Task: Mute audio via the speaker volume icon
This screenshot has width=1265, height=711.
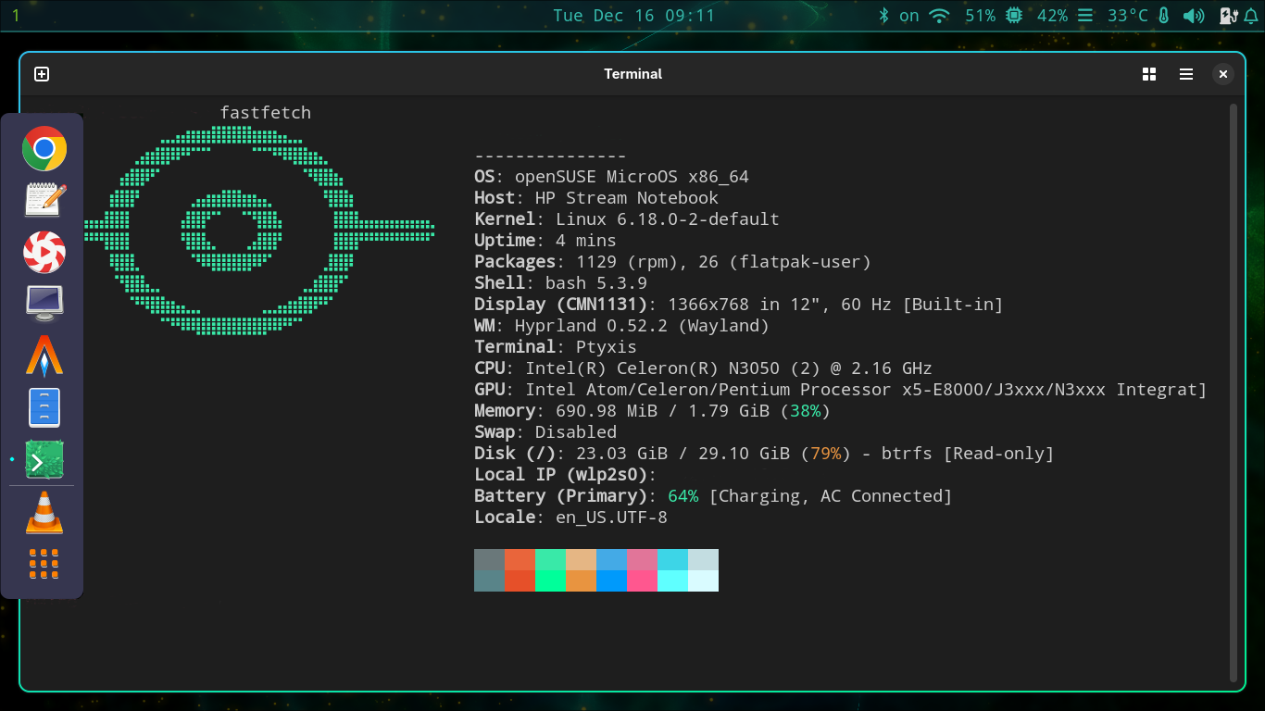Action: point(1194,16)
